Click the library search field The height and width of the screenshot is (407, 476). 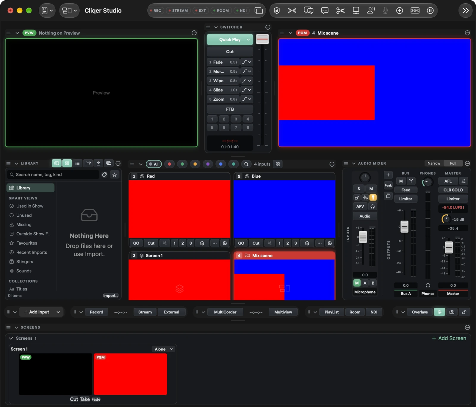pos(53,175)
